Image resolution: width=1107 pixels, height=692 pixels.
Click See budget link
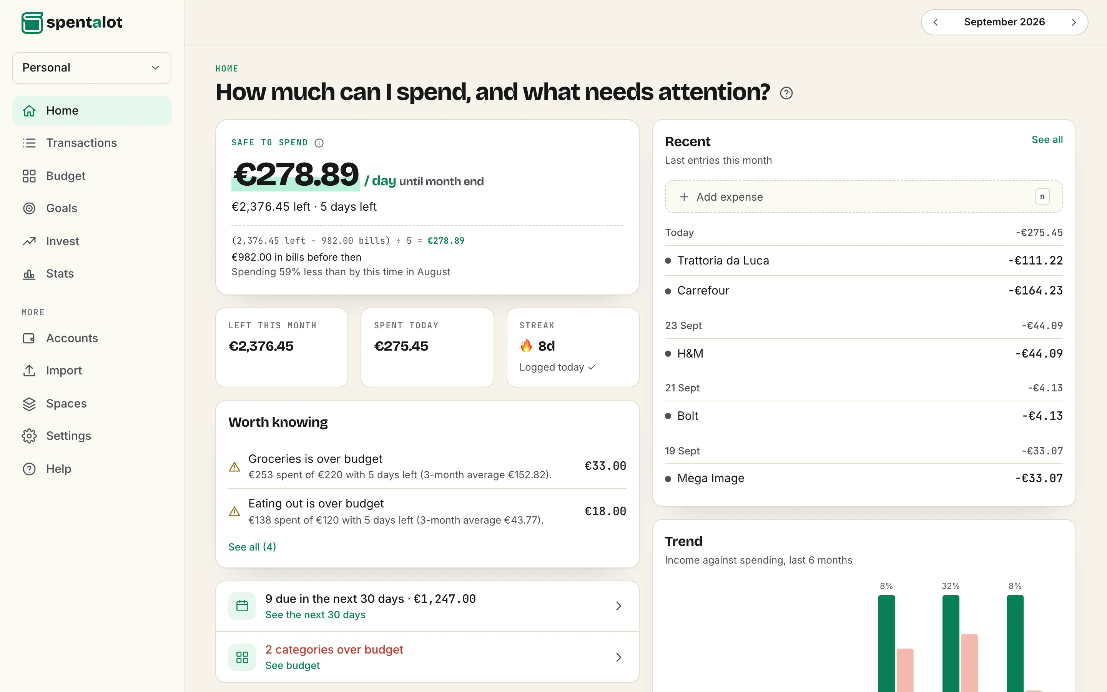(292, 665)
